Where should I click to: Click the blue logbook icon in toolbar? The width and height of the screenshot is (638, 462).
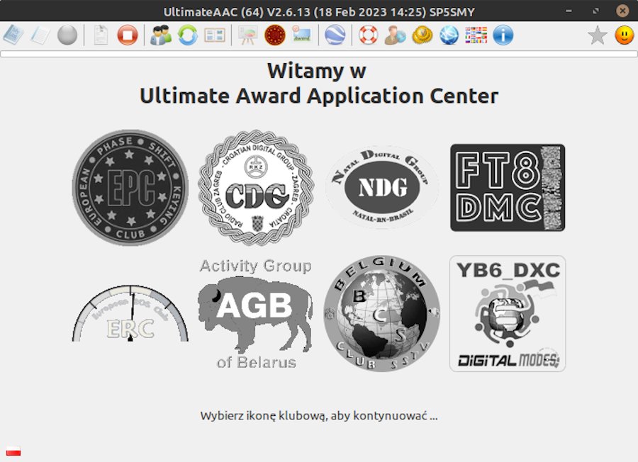tap(13, 35)
